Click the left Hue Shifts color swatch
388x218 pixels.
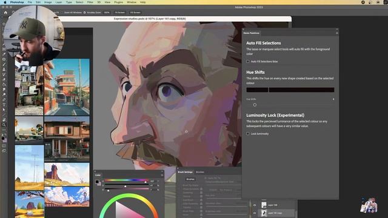pyautogui.click(x=257, y=90)
